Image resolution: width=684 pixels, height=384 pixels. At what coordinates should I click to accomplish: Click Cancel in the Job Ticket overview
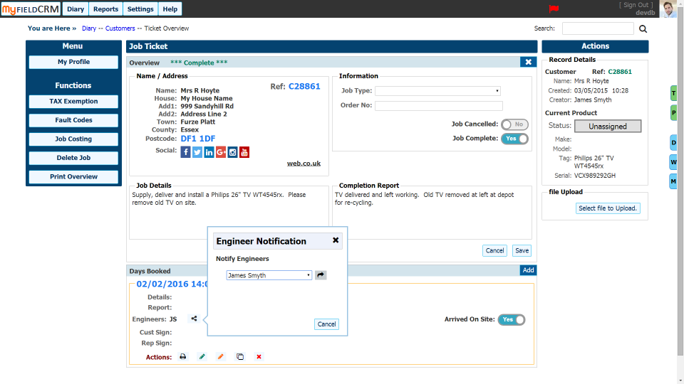(x=494, y=250)
